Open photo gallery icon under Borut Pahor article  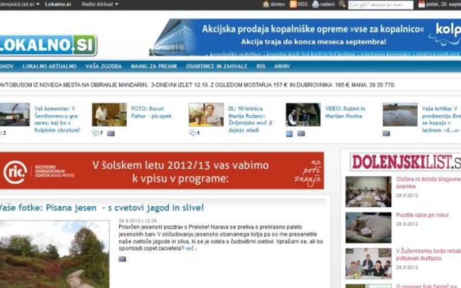pyautogui.click(x=111, y=134)
